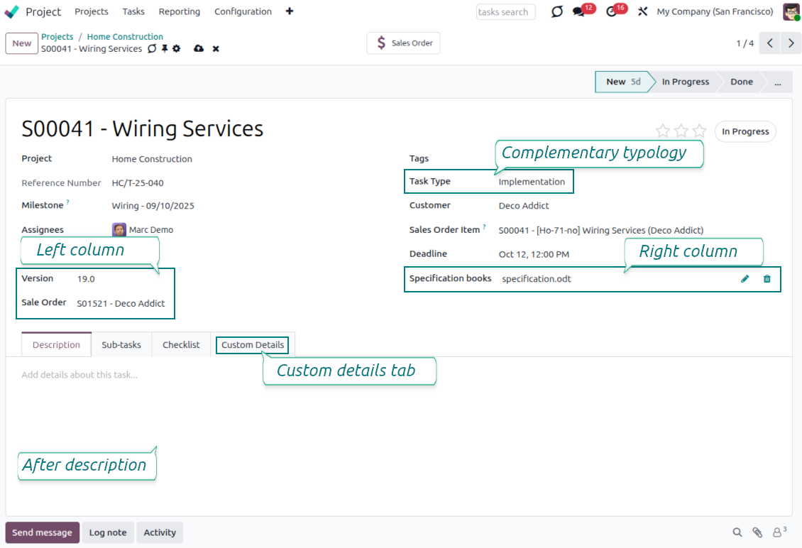Click the Sales Order smart button

click(x=404, y=43)
